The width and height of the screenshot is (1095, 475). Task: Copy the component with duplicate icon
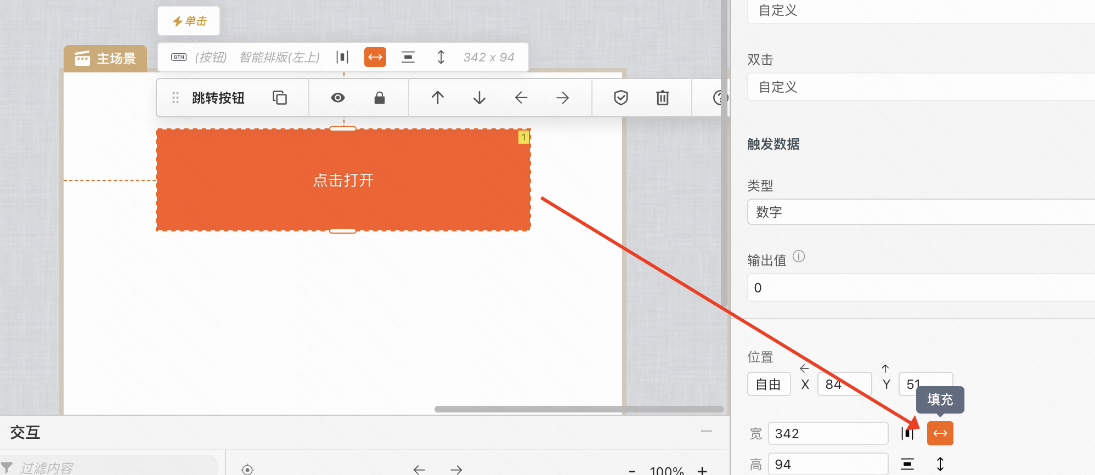pyautogui.click(x=280, y=98)
